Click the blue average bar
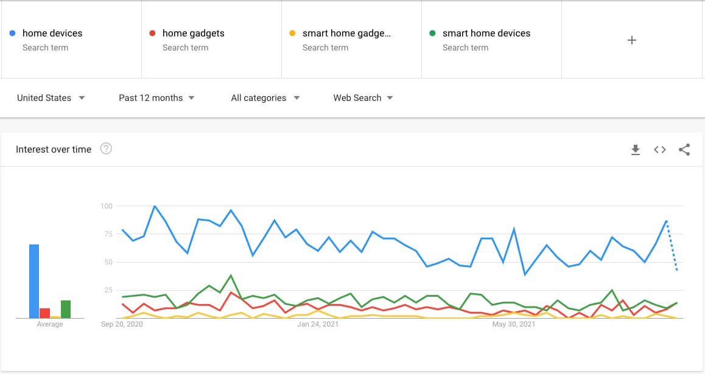This screenshot has height=374, width=705. (34, 281)
